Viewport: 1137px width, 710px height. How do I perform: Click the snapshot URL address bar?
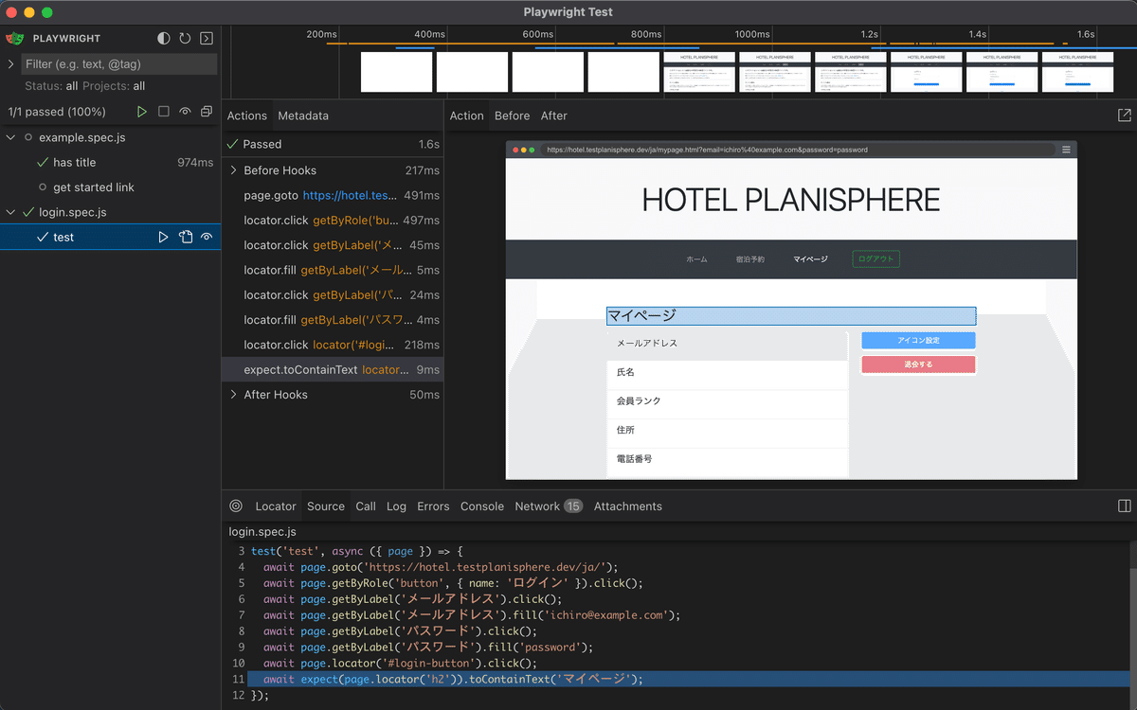click(798, 150)
